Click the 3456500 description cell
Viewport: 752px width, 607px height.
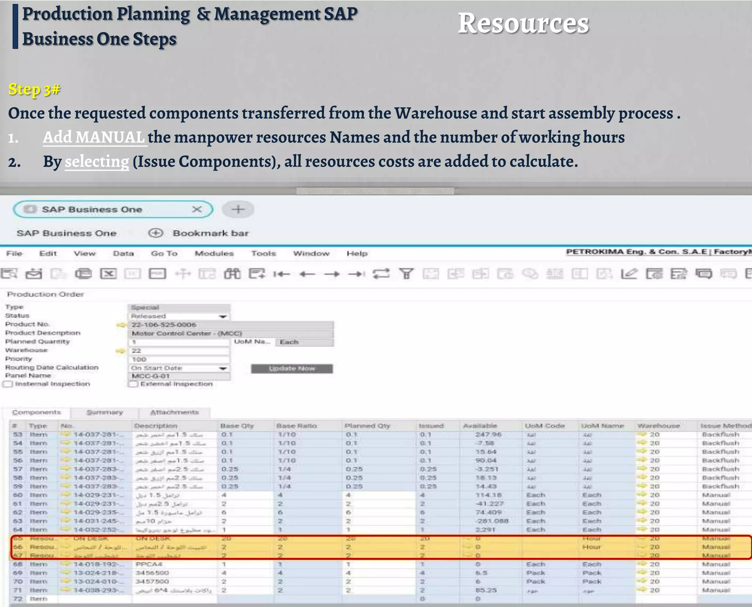pyautogui.click(x=174, y=573)
